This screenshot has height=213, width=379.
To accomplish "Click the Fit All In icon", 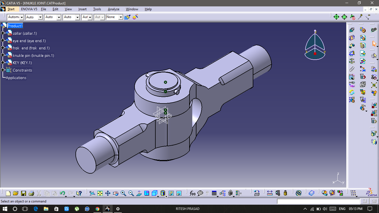I will click(x=100, y=193).
